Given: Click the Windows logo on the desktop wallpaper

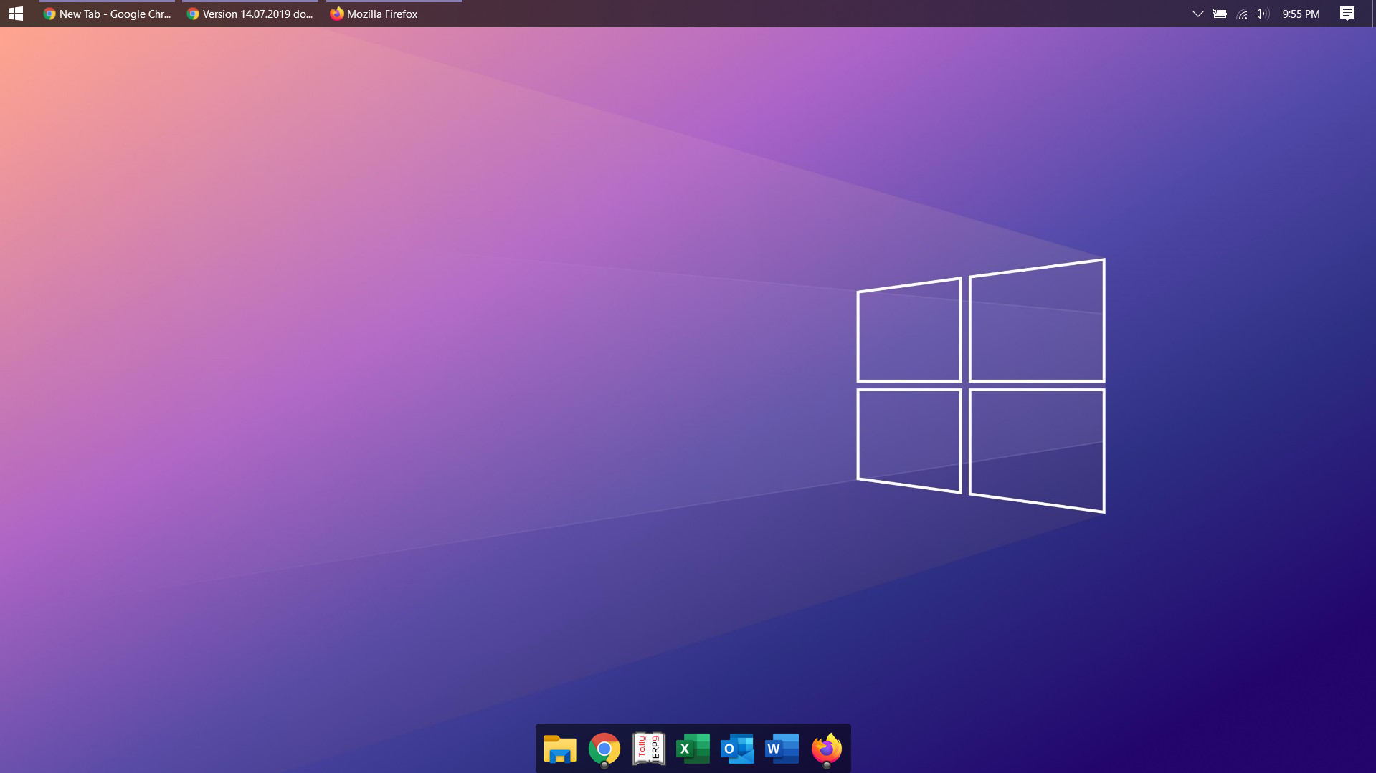Looking at the screenshot, I should coord(980,385).
